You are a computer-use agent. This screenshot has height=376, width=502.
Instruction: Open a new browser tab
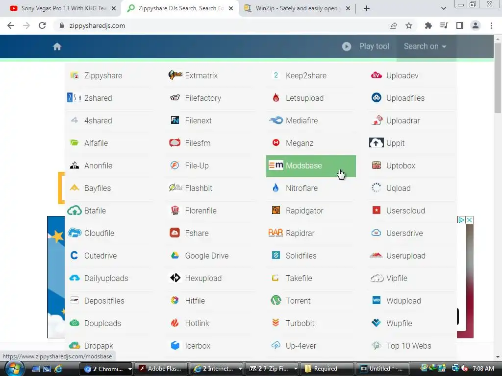click(x=367, y=8)
